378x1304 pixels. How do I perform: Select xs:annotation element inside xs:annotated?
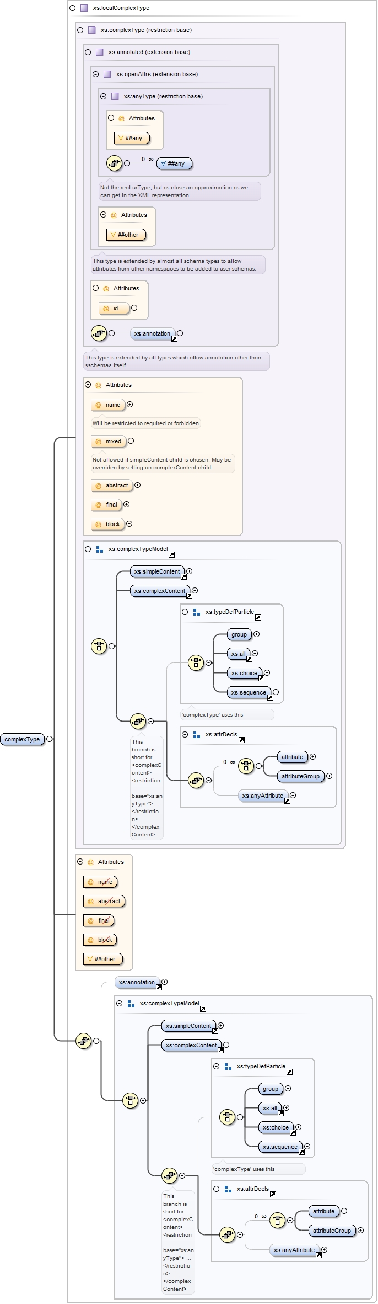153,334
